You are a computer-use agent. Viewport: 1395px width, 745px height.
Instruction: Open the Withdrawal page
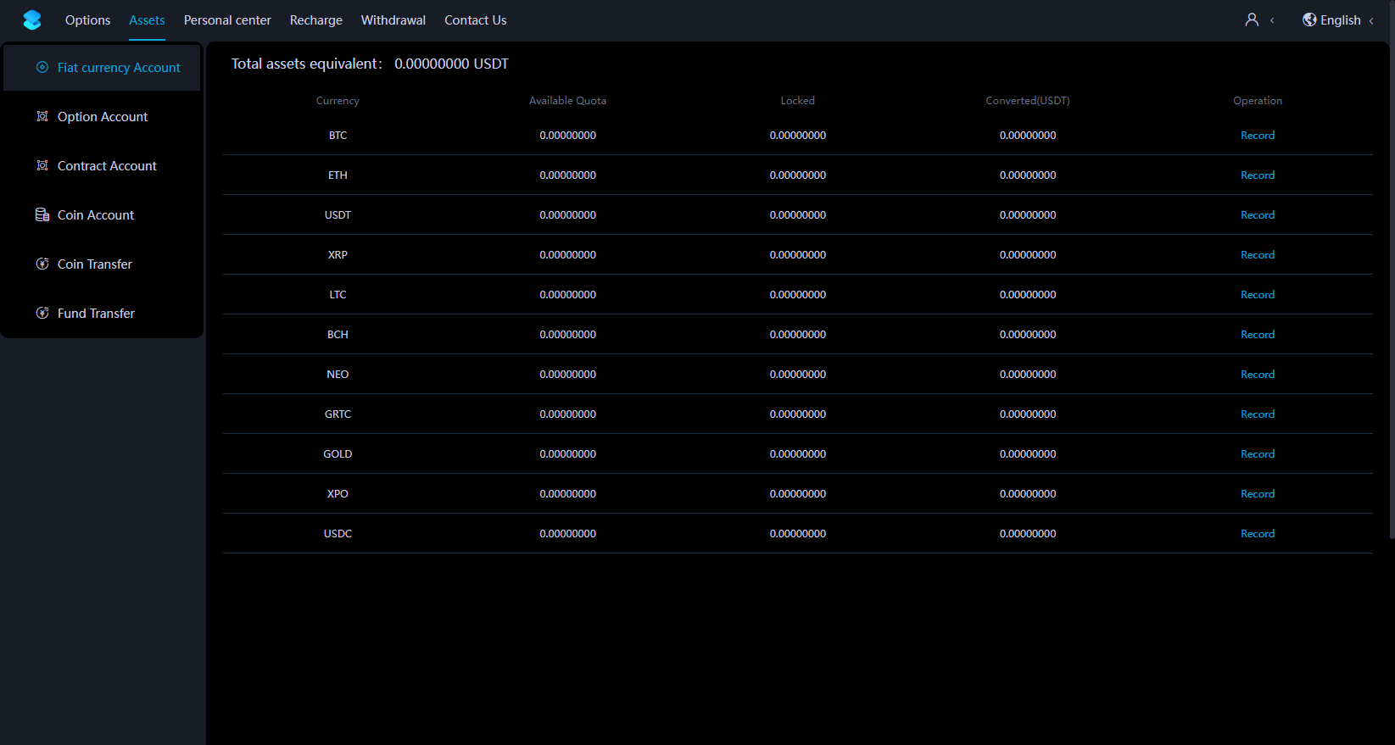393,20
